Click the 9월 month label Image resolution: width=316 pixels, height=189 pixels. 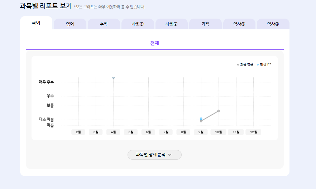coord(201,132)
